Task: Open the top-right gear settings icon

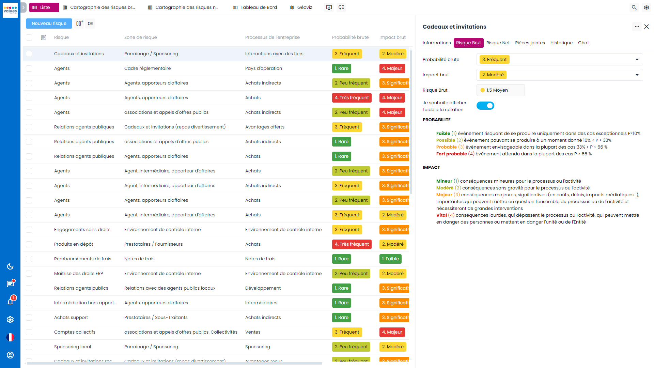Action: [x=646, y=7]
